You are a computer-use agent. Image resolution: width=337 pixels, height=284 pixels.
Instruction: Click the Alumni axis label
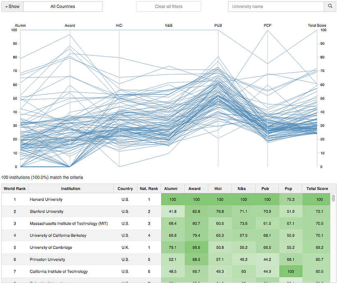click(x=20, y=25)
